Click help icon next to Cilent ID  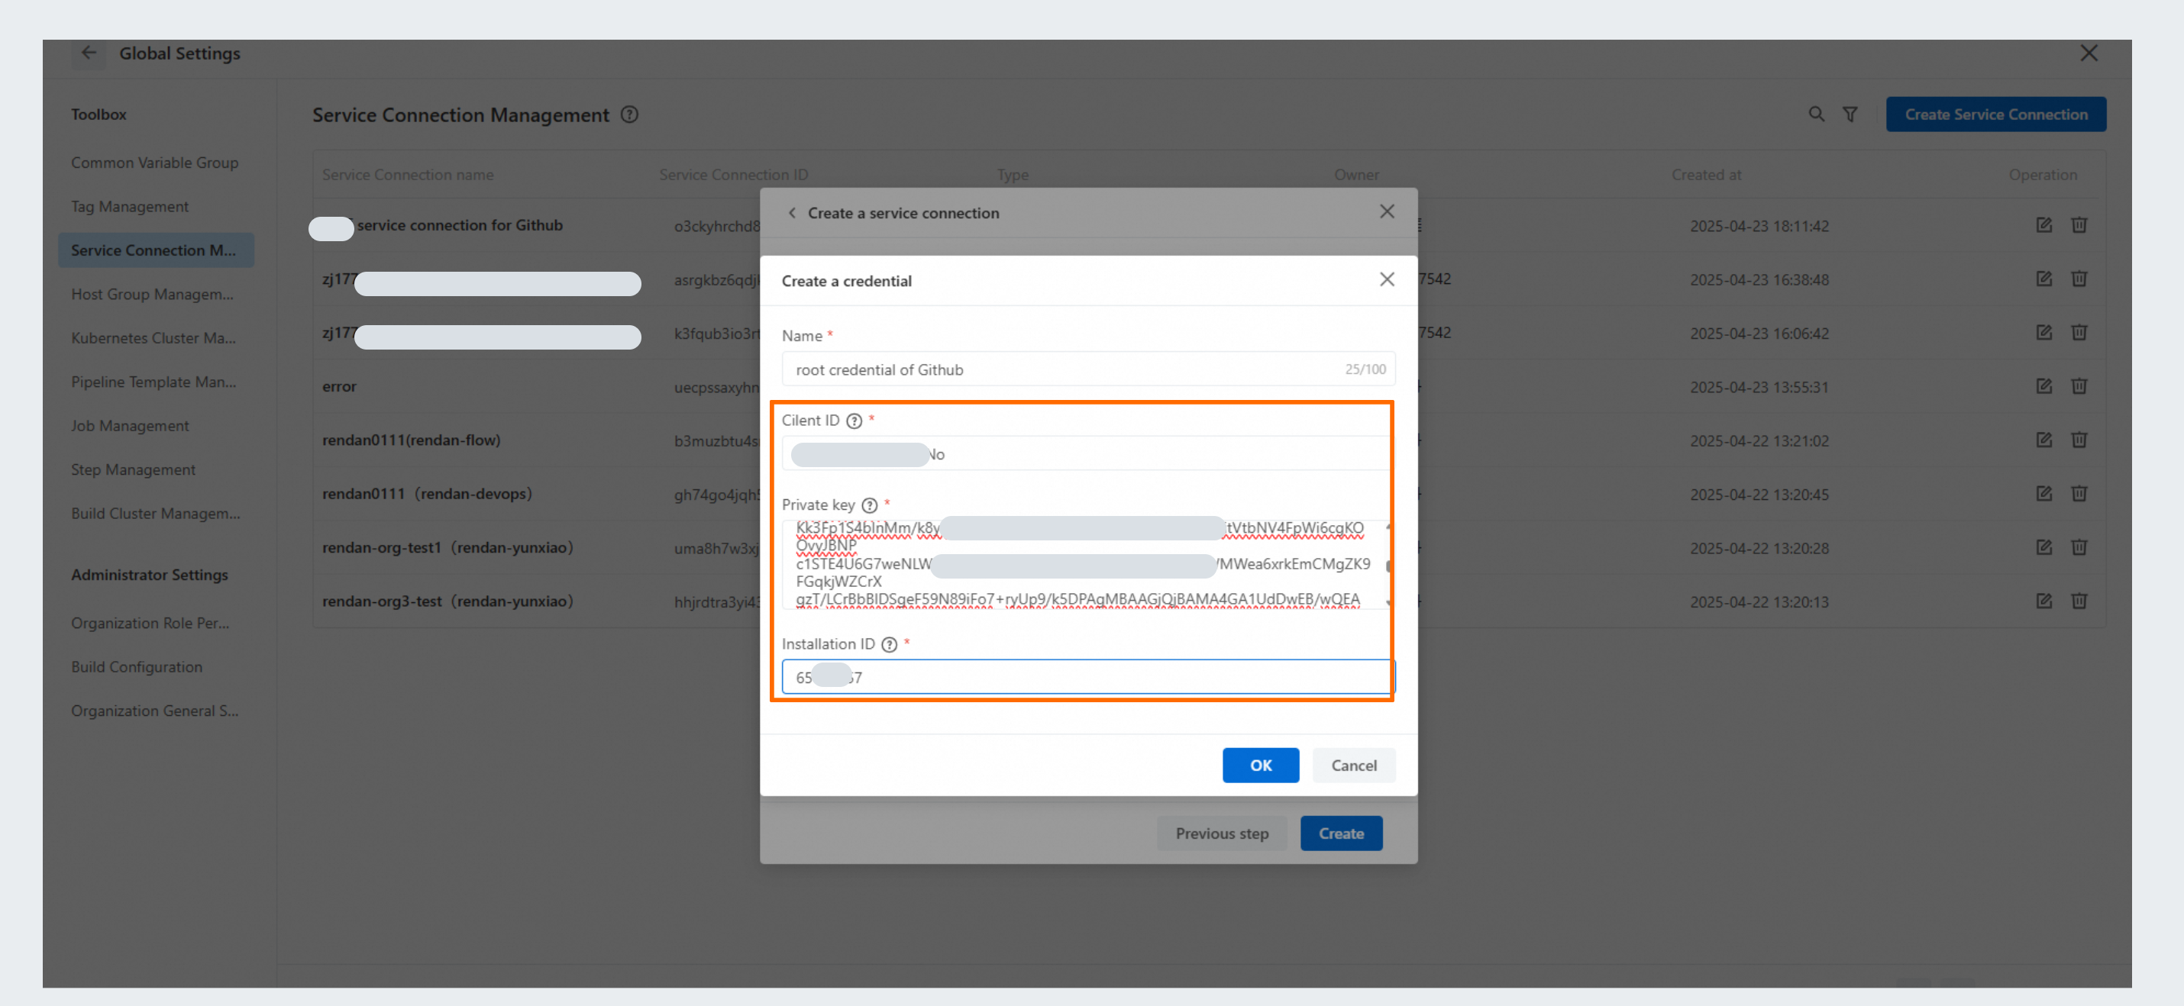[854, 421]
